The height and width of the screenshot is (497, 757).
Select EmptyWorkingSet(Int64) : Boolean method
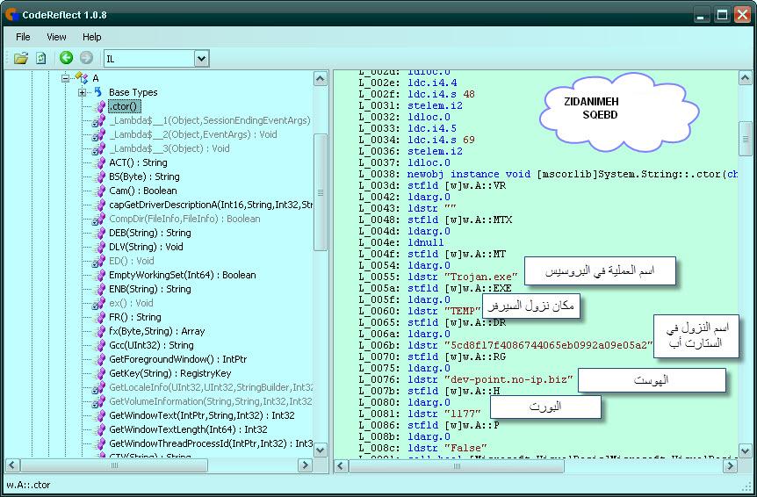coord(183,275)
